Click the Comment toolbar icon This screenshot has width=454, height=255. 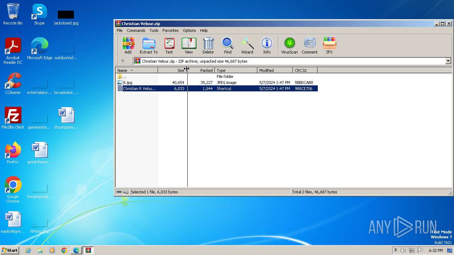tap(310, 45)
